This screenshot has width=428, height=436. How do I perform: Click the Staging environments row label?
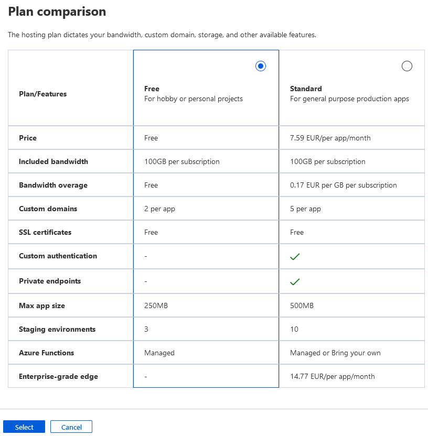click(57, 330)
